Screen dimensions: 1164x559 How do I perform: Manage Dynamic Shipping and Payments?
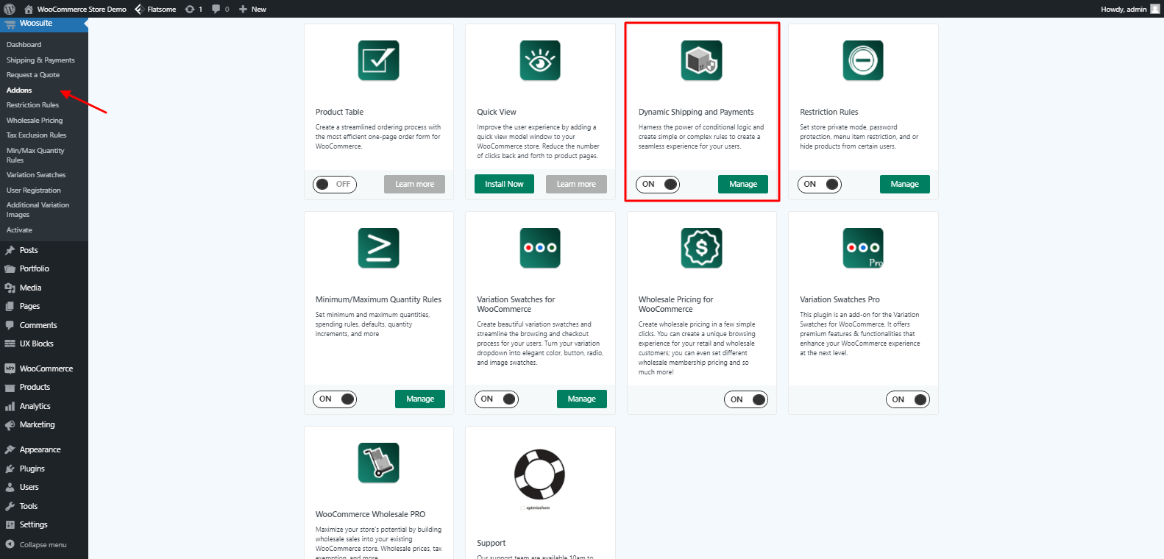(x=743, y=184)
